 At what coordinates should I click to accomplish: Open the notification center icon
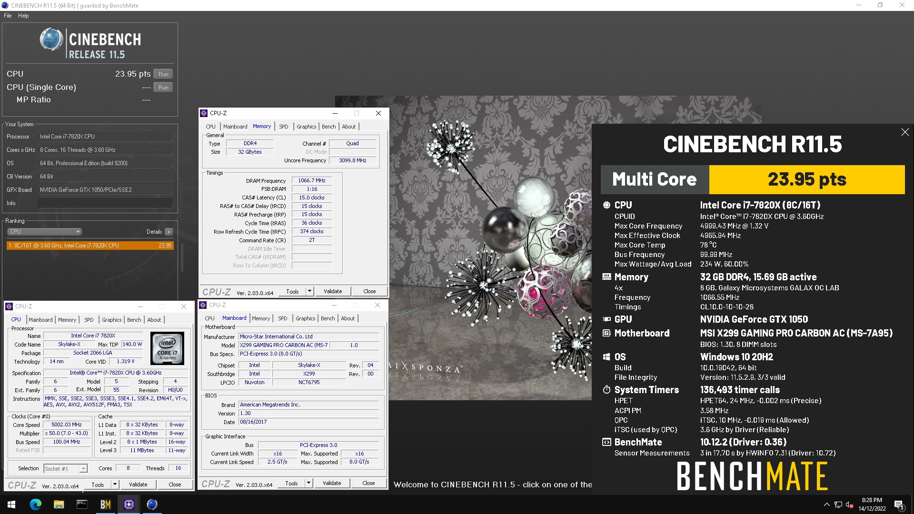point(899,504)
